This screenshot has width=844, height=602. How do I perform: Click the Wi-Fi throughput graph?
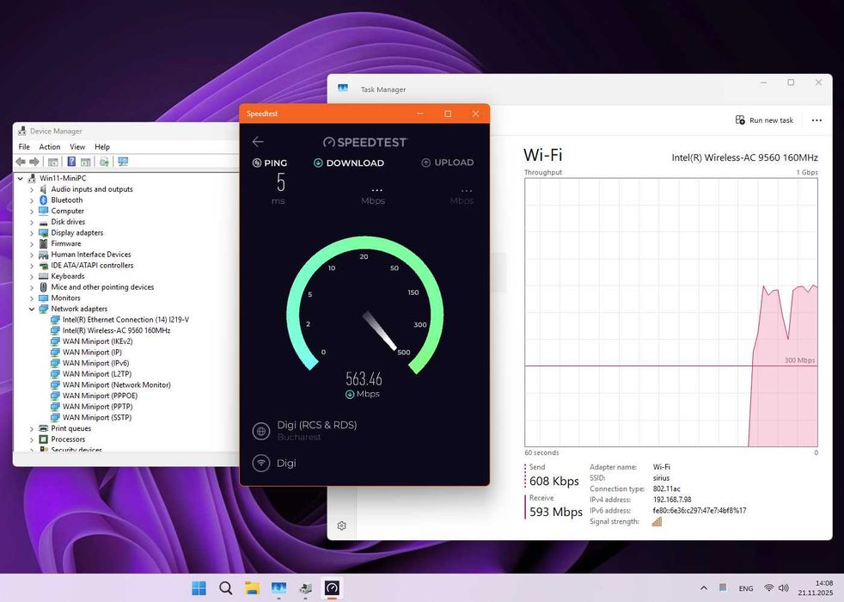[x=671, y=312]
